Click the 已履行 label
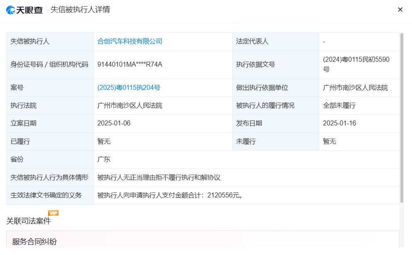 20,142
